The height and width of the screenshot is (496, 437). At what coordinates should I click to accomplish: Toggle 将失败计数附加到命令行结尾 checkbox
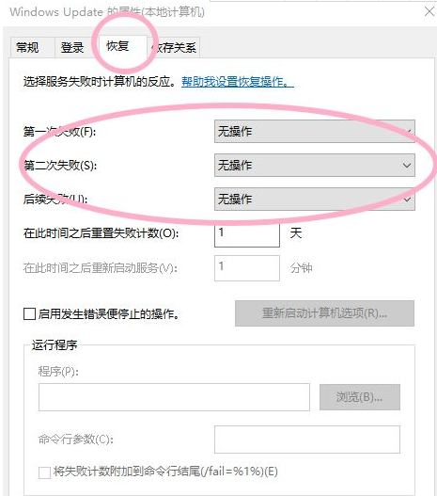tap(44, 472)
